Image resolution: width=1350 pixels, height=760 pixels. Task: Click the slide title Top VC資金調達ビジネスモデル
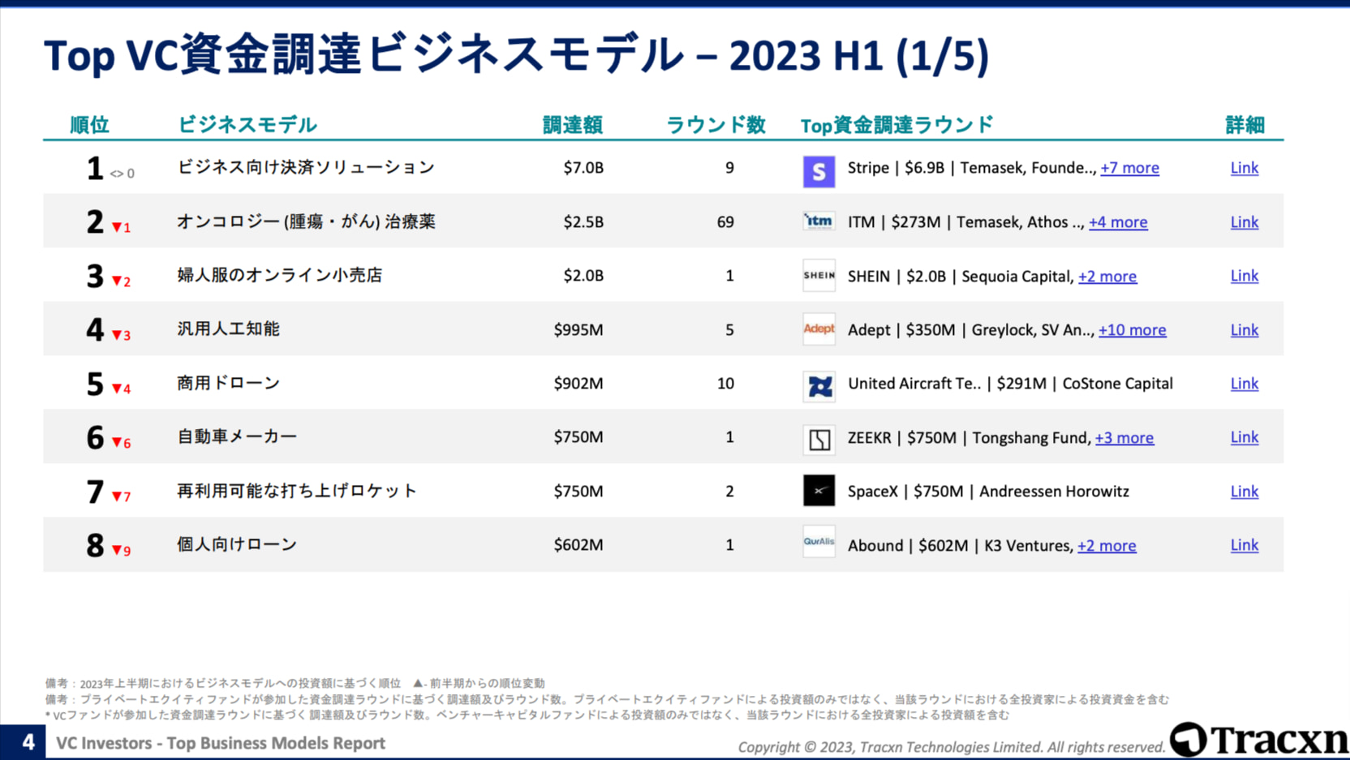516,55
